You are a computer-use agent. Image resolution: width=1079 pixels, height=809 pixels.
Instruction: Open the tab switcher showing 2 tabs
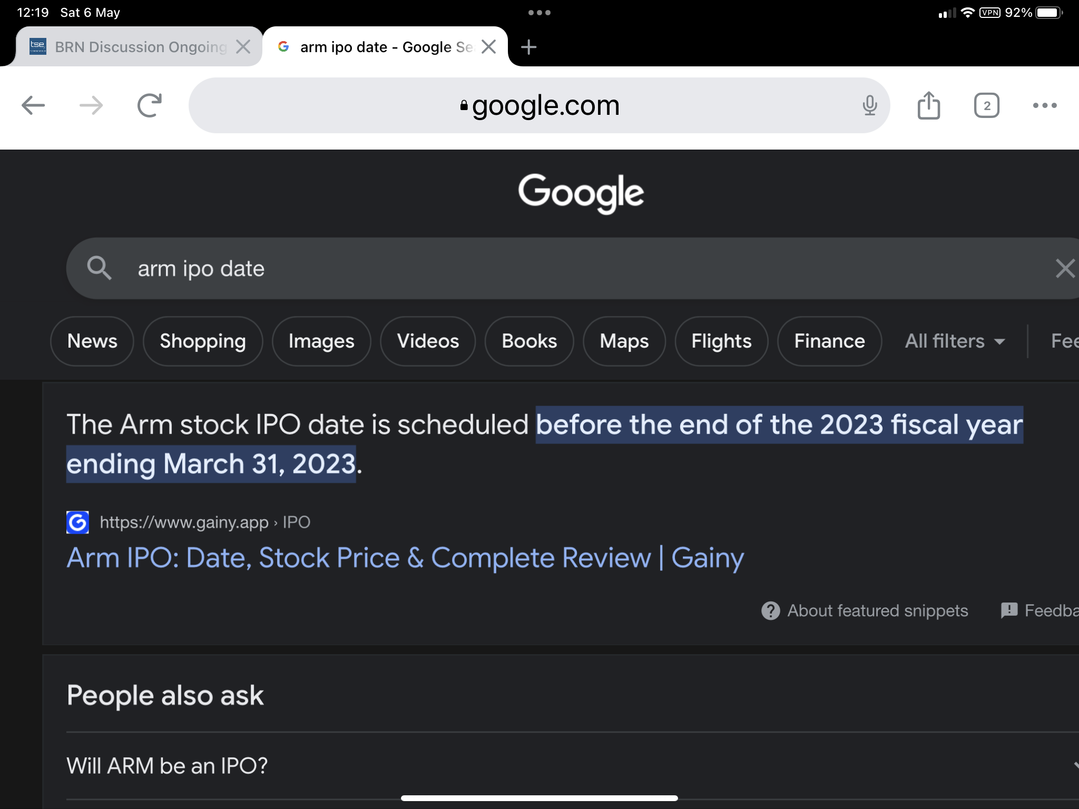coord(987,105)
